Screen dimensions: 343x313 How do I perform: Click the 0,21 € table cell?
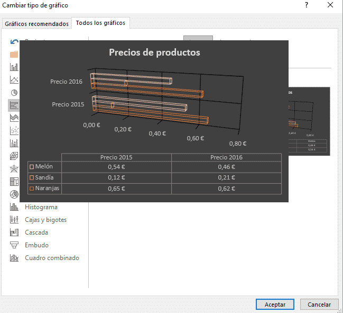pyautogui.click(x=226, y=178)
